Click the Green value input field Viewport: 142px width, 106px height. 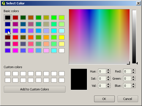pyautogui.click(x=127, y=79)
